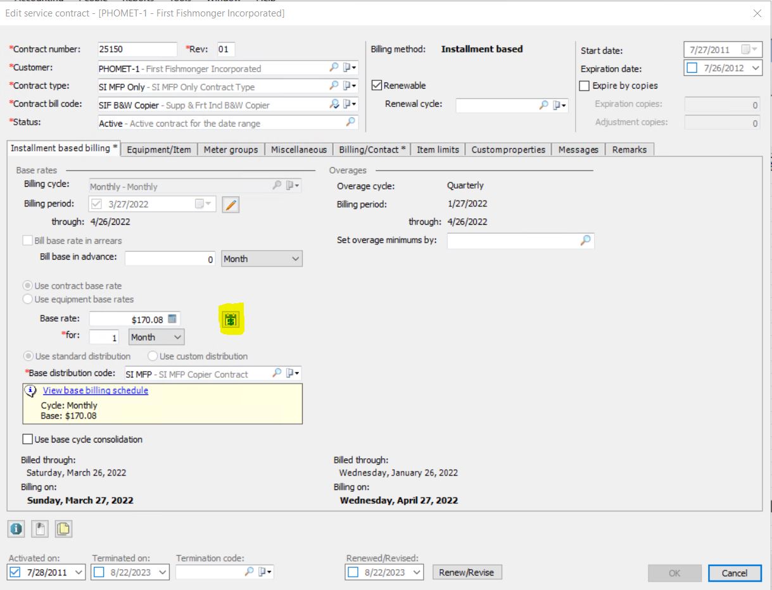Uncheck the Renewable checkbox

tap(376, 85)
